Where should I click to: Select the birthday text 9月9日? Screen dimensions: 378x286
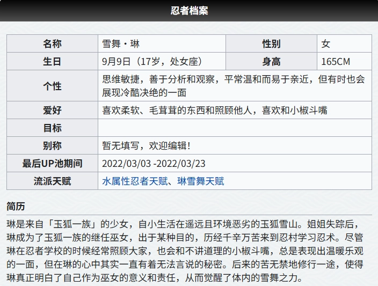pos(115,61)
